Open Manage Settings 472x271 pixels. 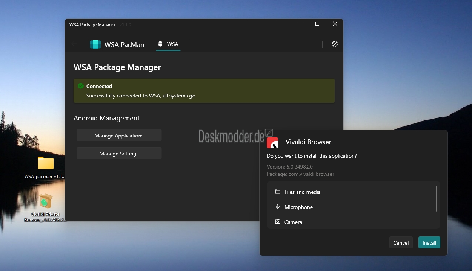119,154
